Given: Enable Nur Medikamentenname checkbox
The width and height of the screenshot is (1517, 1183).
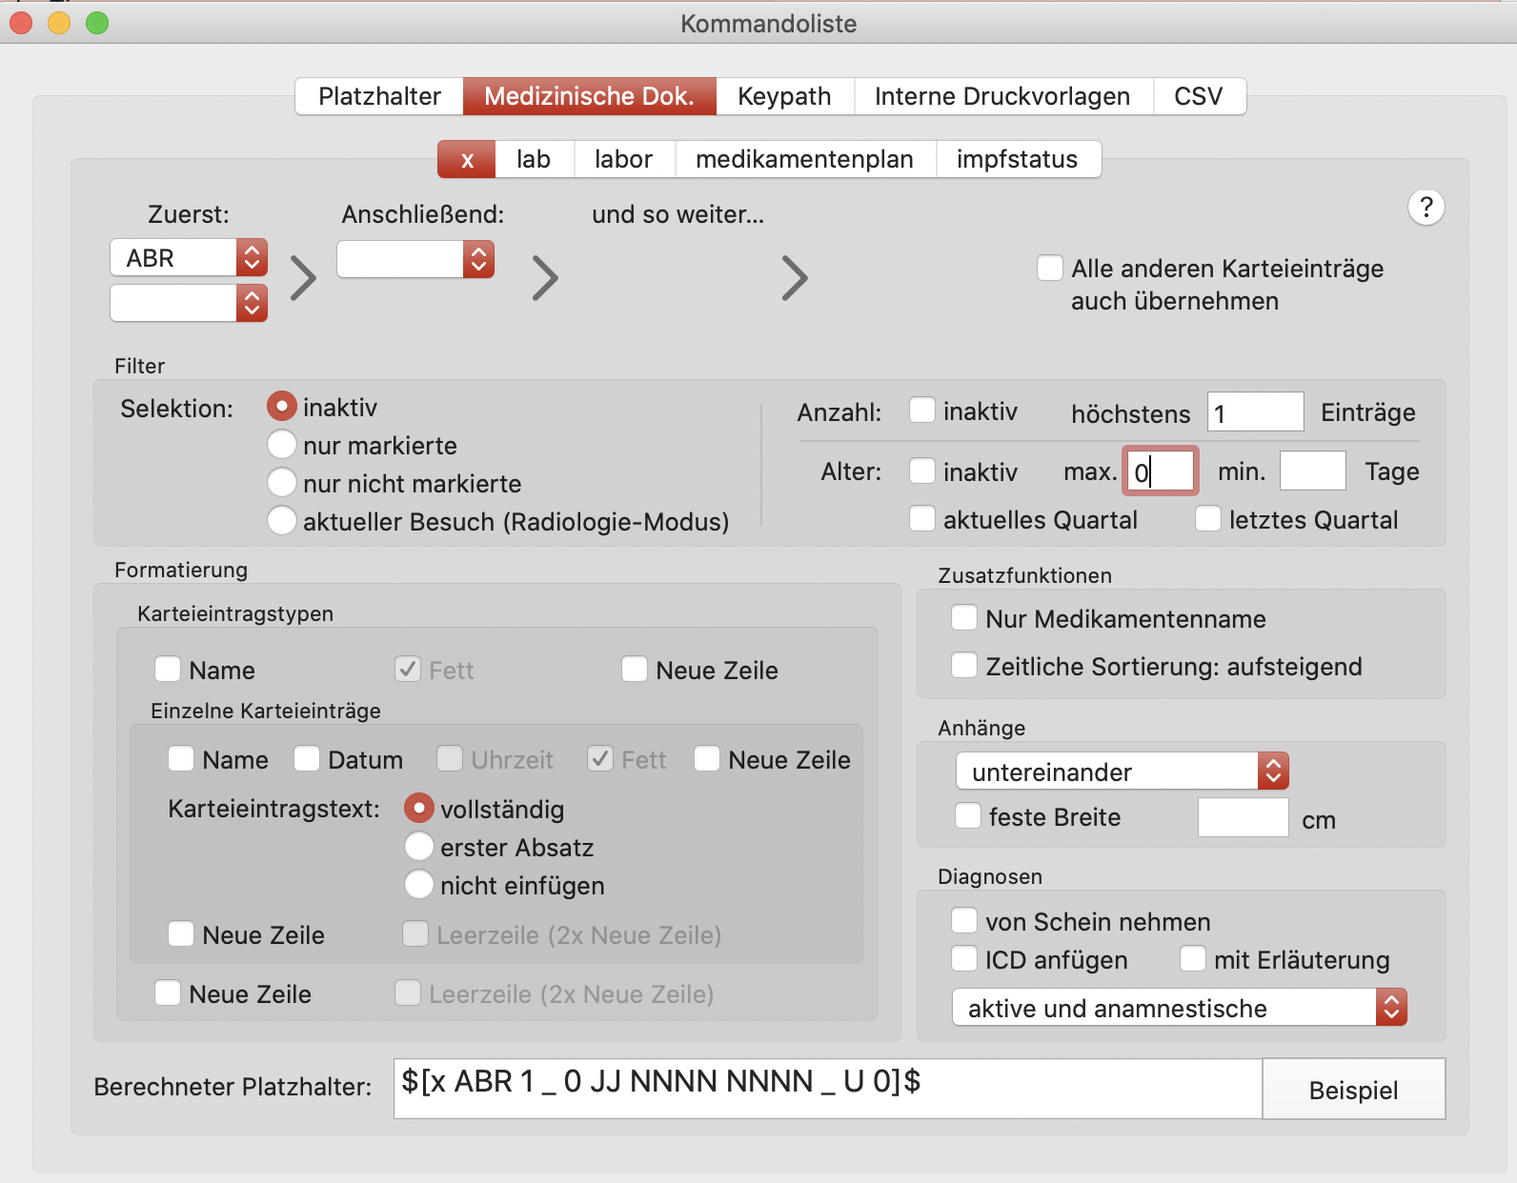Looking at the screenshot, I should (964, 618).
